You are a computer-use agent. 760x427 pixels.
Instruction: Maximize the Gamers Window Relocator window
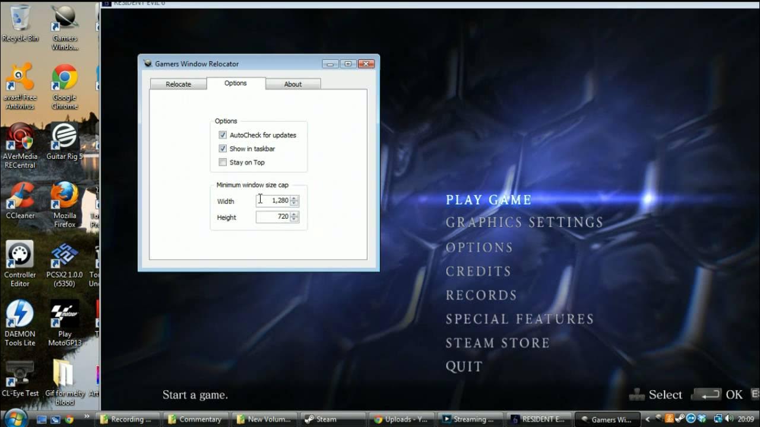(348, 63)
